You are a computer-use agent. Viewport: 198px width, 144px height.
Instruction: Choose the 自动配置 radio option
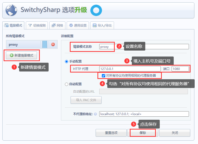coord(67,84)
